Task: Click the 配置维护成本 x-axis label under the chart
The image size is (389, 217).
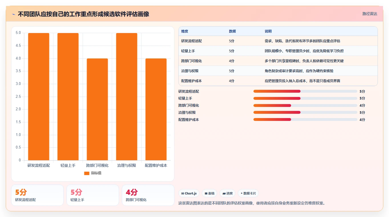Action: coord(156,165)
